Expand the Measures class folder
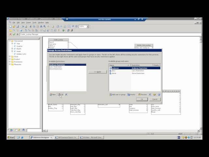This screenshot has height=157, width=209. coord(10,64)
